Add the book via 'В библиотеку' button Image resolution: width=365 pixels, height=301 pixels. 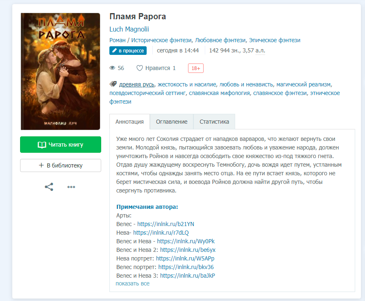pyautogui.click(x=61, y=165)
